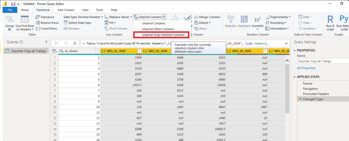The image size is (349, 141).
Task: Open the Date dropdown
Action: tap(306, 17)
